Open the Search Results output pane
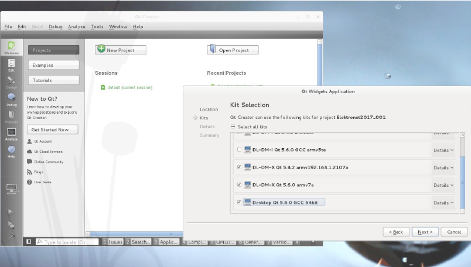The height and width of the screenshot is (267, 471). [x=138, y=242]
